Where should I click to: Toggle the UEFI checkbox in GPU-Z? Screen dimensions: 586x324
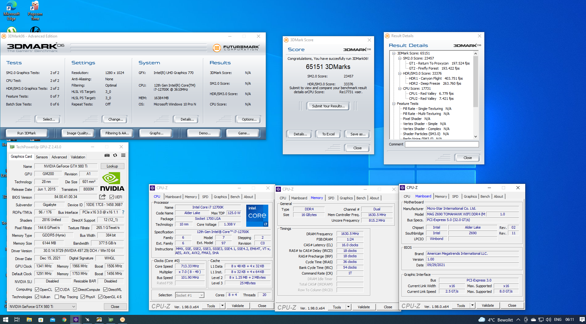coord(111,197)
